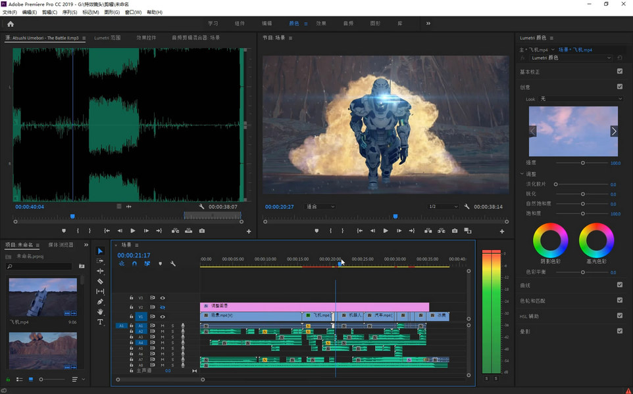Open Program monitor settings wrench
The height and width of the screenshot is (394, 633).
point(467,206)
